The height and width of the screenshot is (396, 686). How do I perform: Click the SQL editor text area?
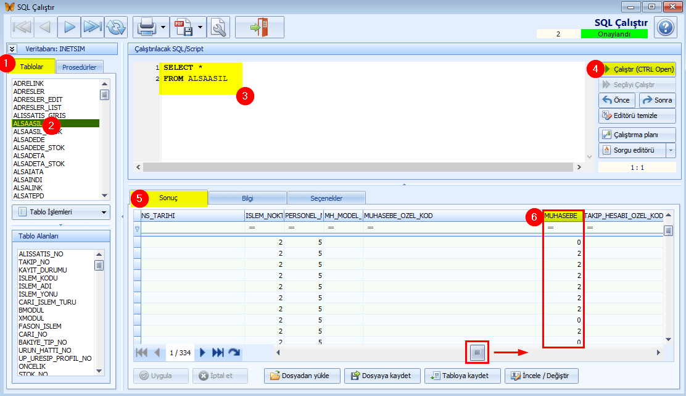tap(370, 117)
